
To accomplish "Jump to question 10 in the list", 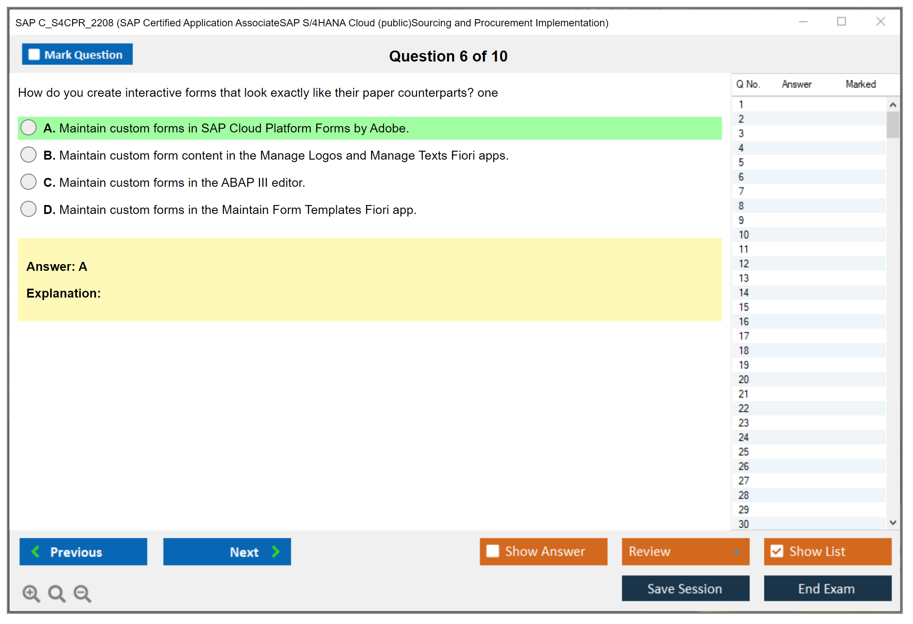I will click(744, 235).
